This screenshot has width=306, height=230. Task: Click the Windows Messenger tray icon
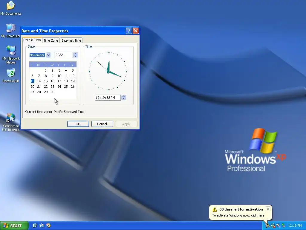[273, 226]
